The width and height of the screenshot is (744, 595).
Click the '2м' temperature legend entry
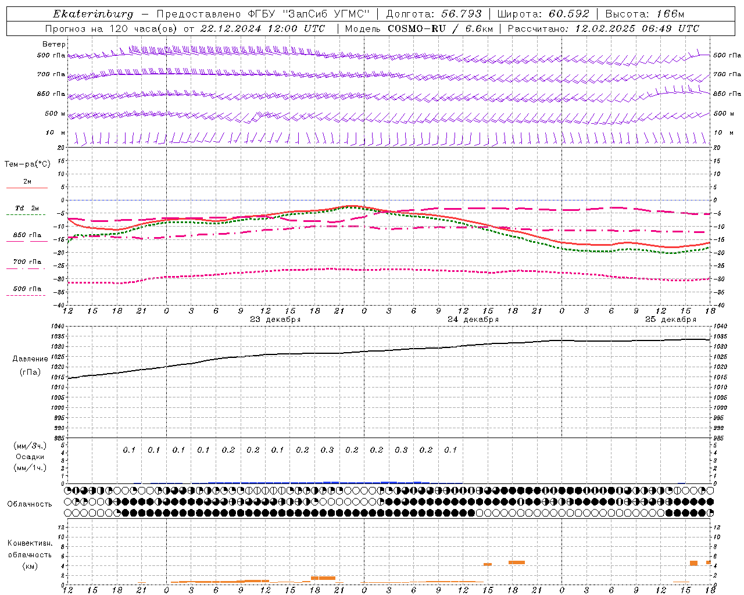(x=27, y=182)
